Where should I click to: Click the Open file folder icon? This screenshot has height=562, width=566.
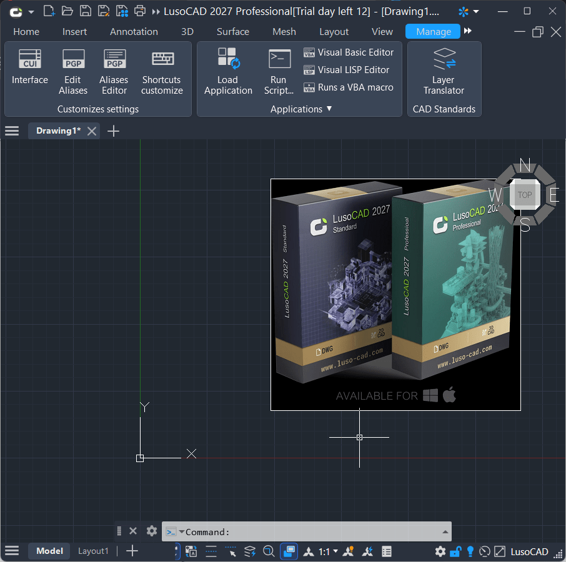(67, 11)
